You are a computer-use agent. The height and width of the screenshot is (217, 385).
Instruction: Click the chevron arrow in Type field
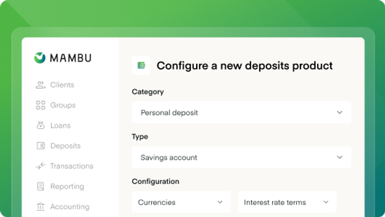(x=340, y=157)
